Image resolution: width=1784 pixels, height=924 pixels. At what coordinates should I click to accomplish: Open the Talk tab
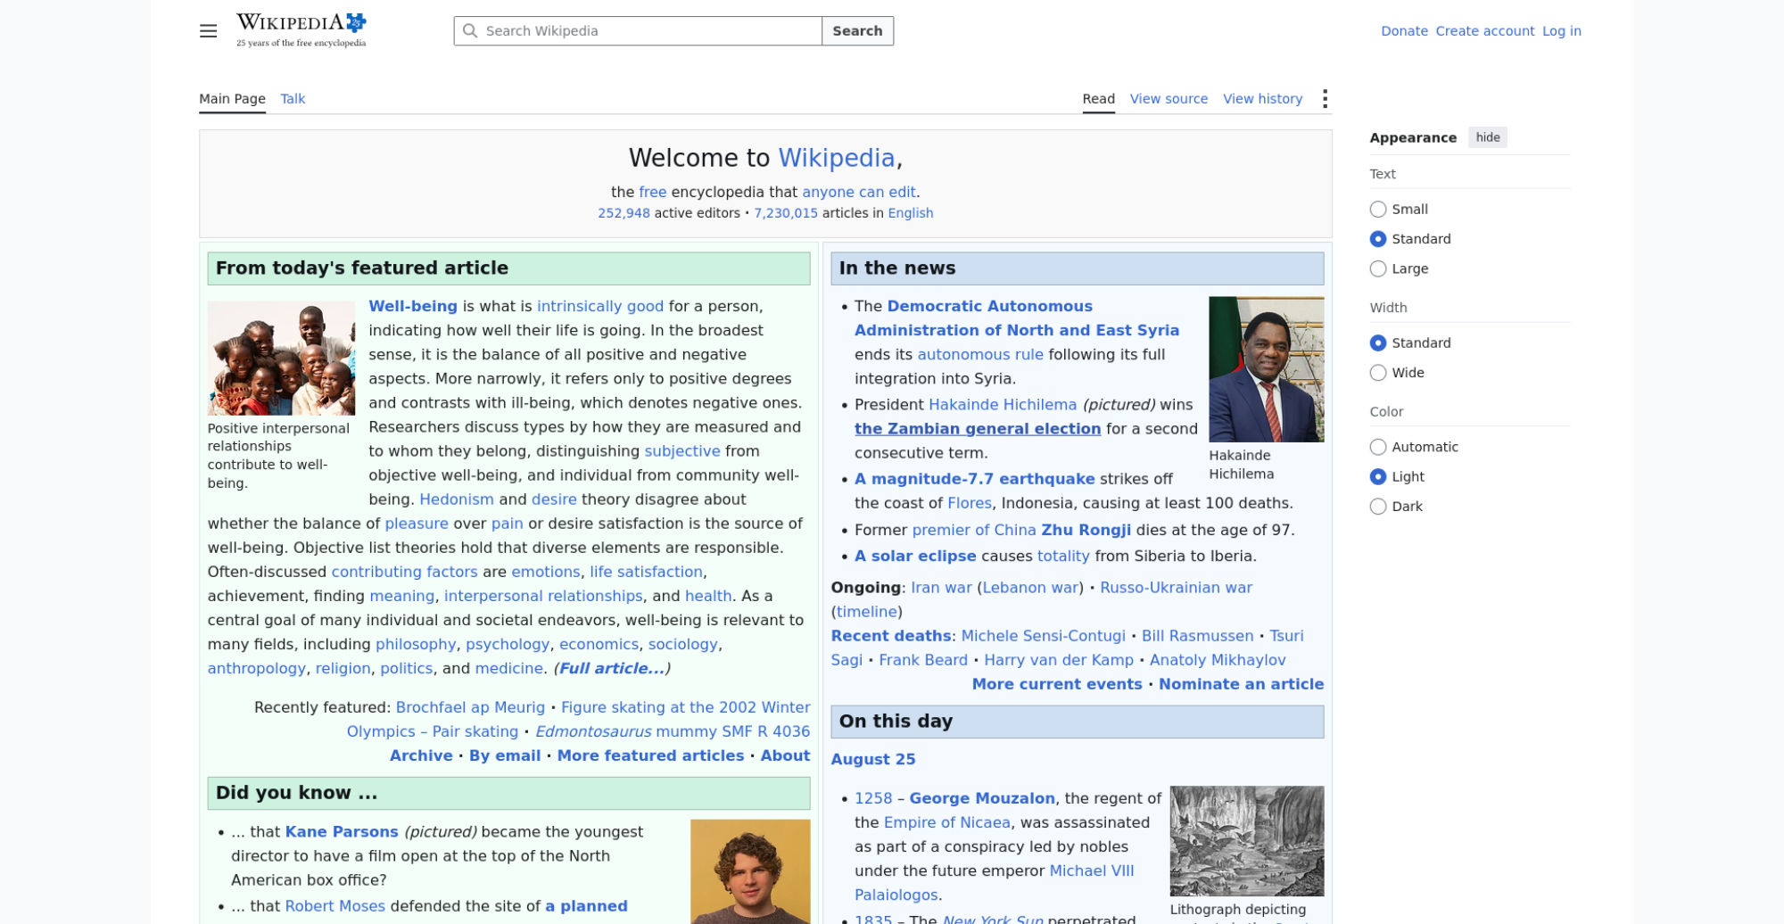(293, 99)
